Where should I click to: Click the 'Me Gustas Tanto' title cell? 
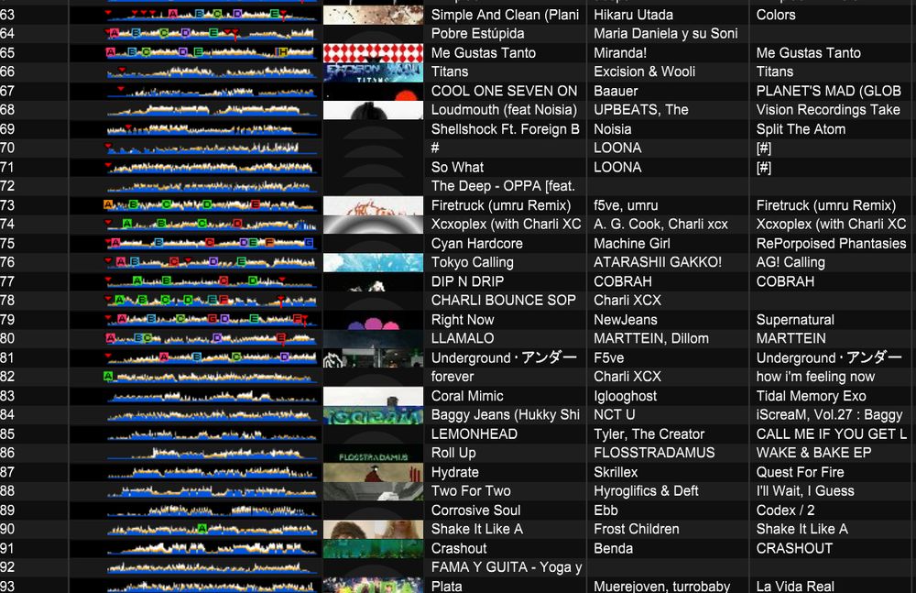click(483, 52)
